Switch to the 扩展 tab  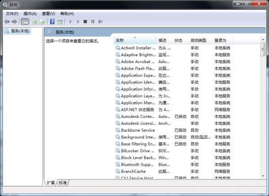click(x=50, y=183)
